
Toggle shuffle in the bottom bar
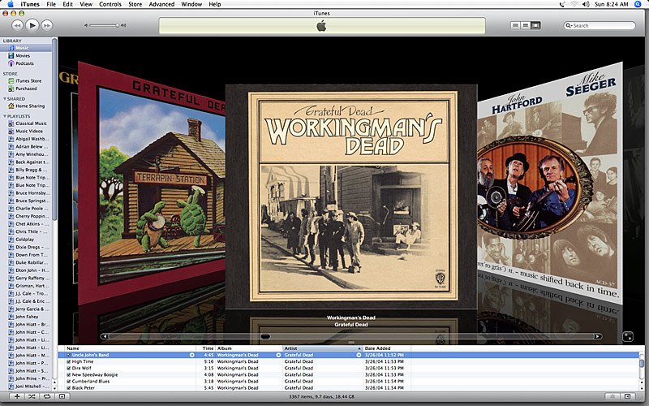32,396
